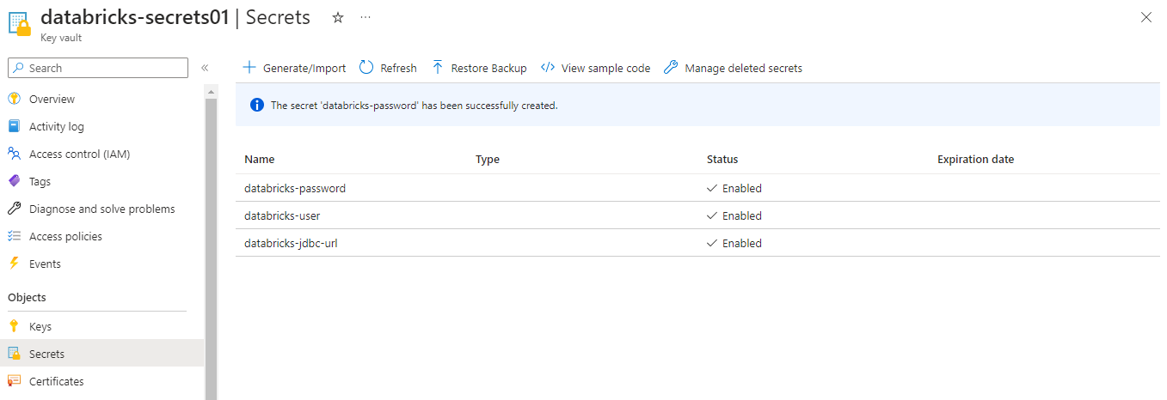1167x400 pixels.
Task: Click the Access control (IAM) icon
Action: click(14, 154)
